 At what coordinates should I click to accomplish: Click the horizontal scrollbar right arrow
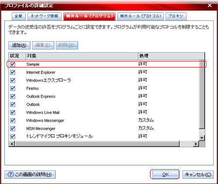(x=196, y=144)
